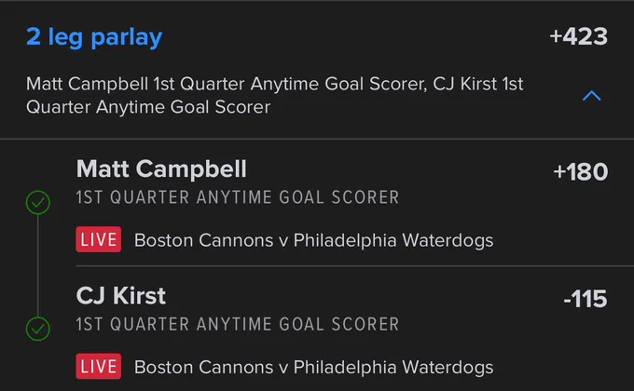This screenshot has height=391, width=634.
Task: Select the +423 parlay odds
Action: (578, 36)
